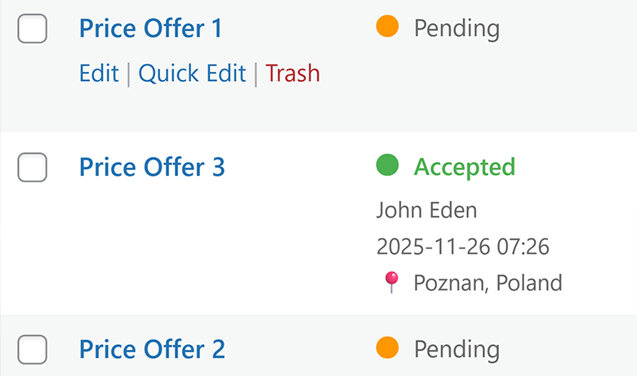
Task: Move Price Offer 1 to Trash
Action: [x=292, y=74]
